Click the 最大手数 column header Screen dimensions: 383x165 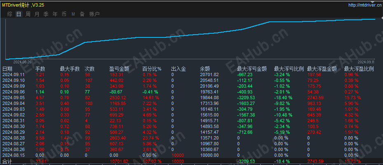click(70, 69)
